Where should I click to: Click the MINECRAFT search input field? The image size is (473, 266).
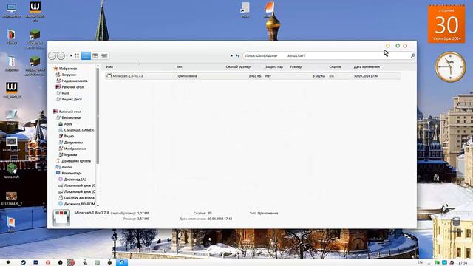click(326, 56)
